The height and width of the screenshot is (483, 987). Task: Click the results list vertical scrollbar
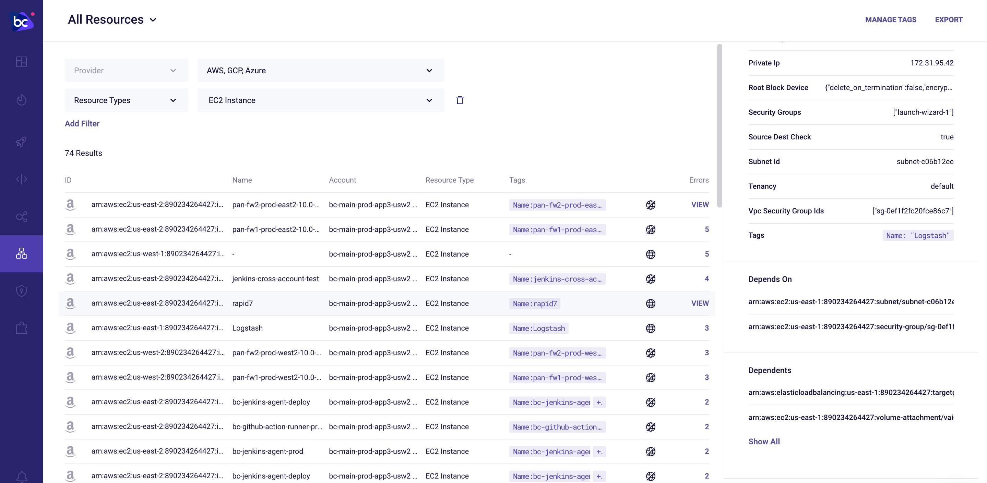pyautogui.click(x=719, y=126)
